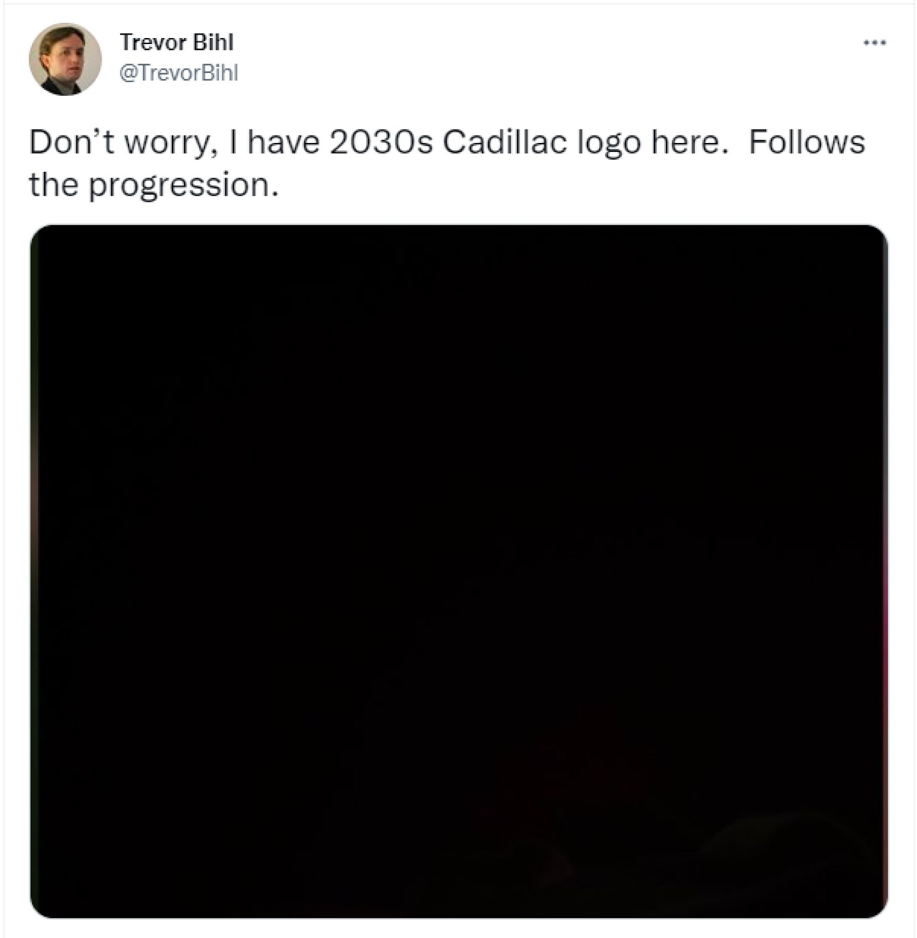This screenshot has height=938, width=917.
Task: Click Trevor Bihl's profile avatar
Action: (65, 59)
